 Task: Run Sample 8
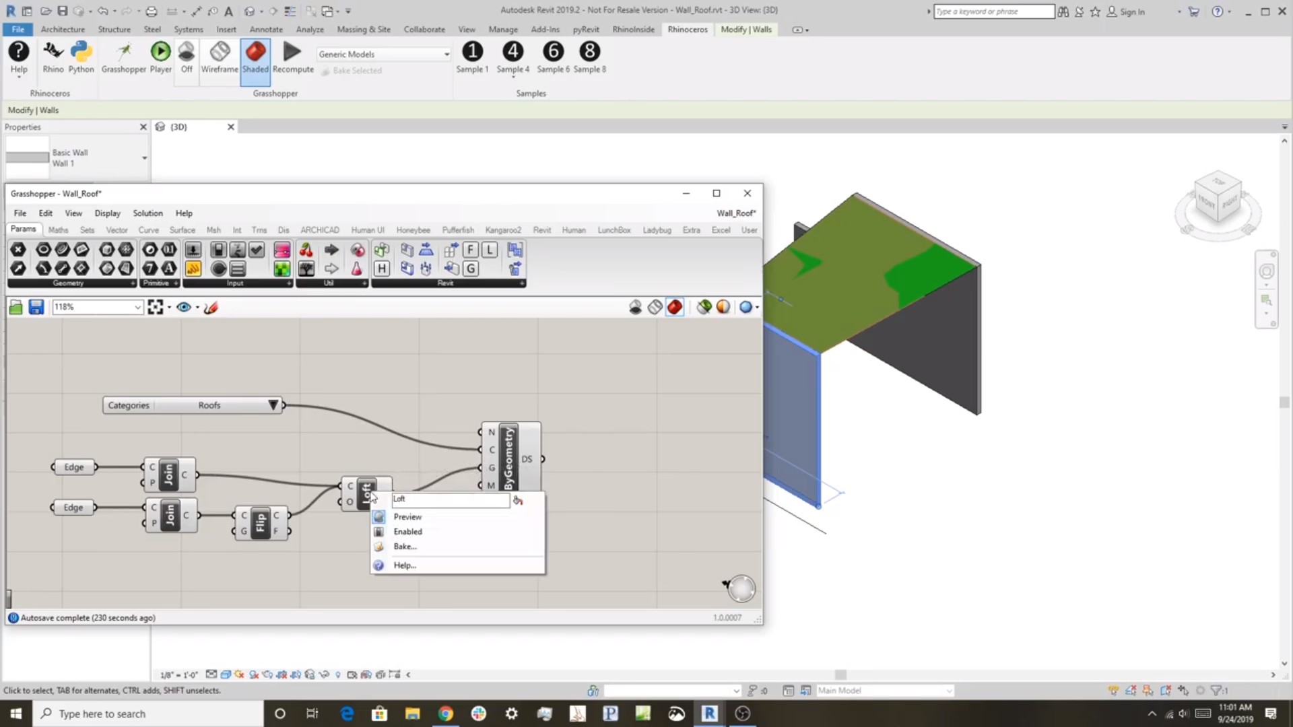point(589,57)
